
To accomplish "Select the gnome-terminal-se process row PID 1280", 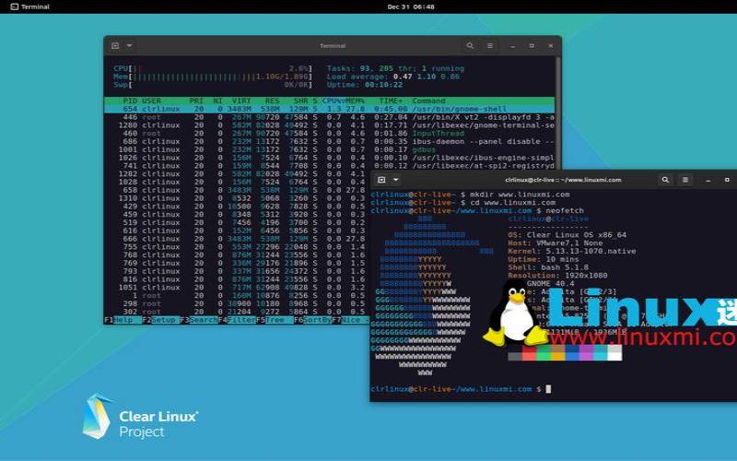I will click(329, 125).
